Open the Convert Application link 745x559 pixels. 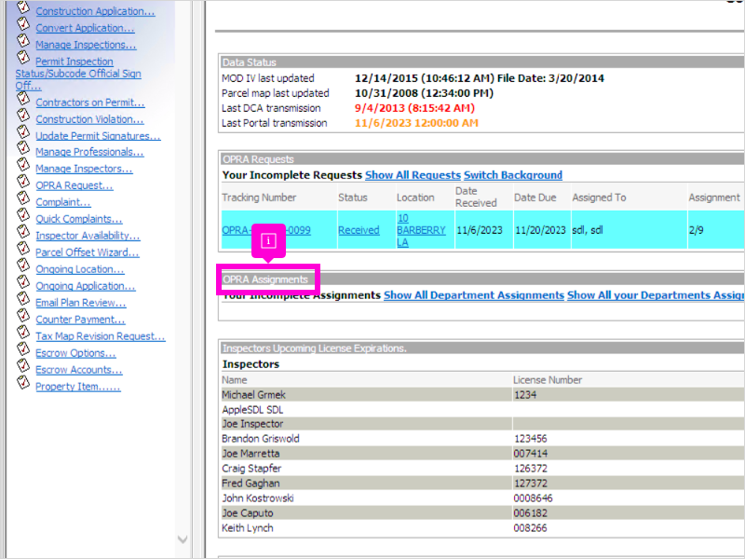[85, 28]
